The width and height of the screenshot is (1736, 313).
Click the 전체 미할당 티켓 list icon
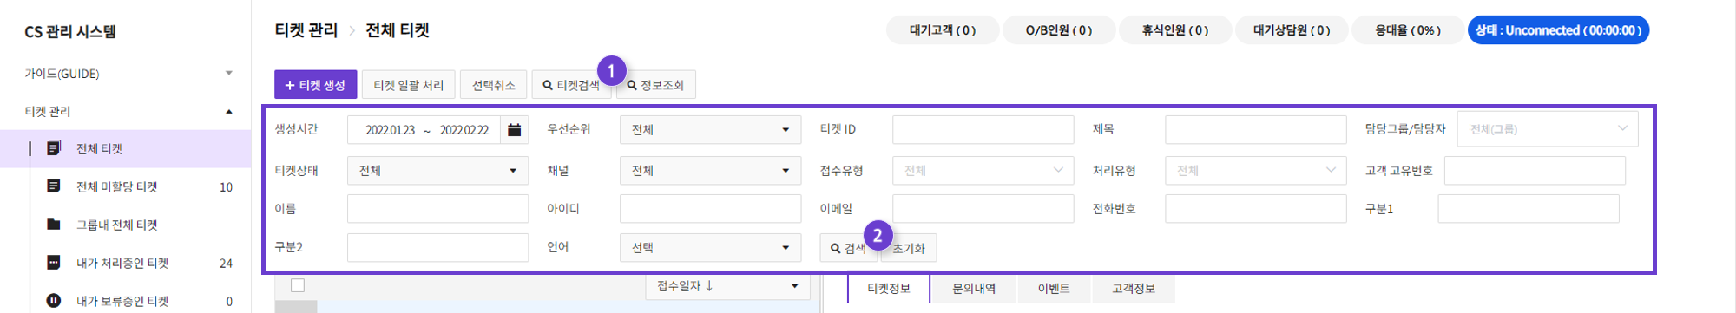click(x=54, y=186)
